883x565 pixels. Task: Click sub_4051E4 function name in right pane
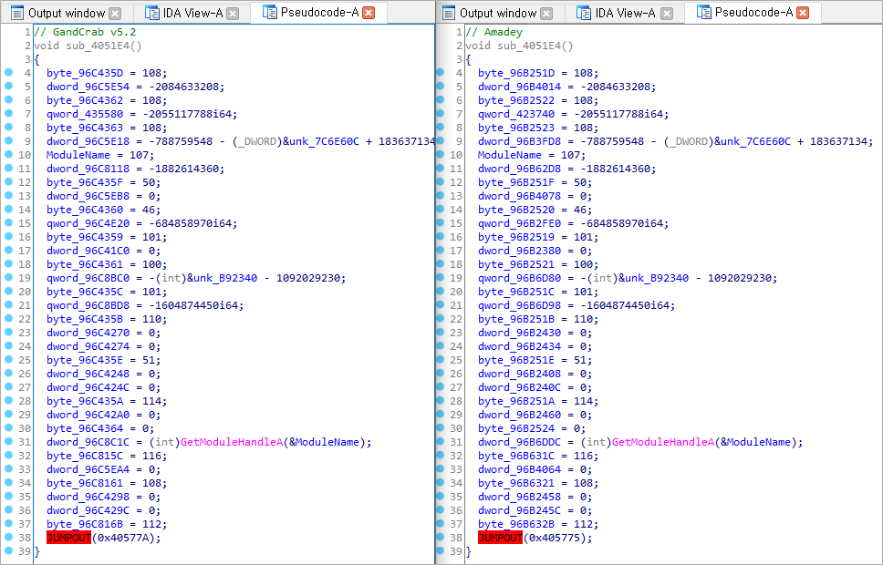529,46
